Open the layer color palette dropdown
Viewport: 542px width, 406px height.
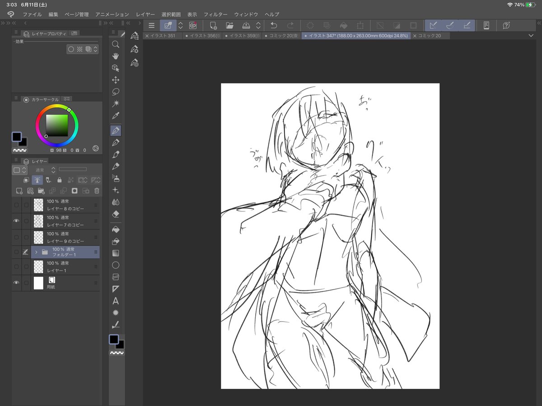[x=20, y=170]
